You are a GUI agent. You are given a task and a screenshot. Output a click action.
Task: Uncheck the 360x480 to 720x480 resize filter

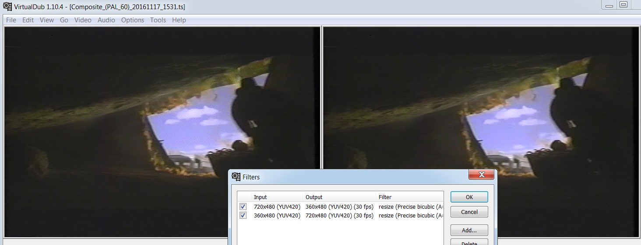[243, 215]
